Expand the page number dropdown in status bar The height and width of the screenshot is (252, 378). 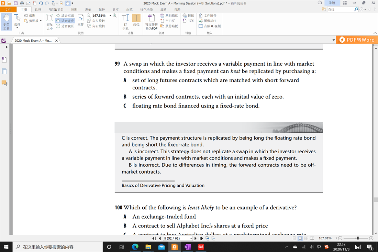point(191,238)
